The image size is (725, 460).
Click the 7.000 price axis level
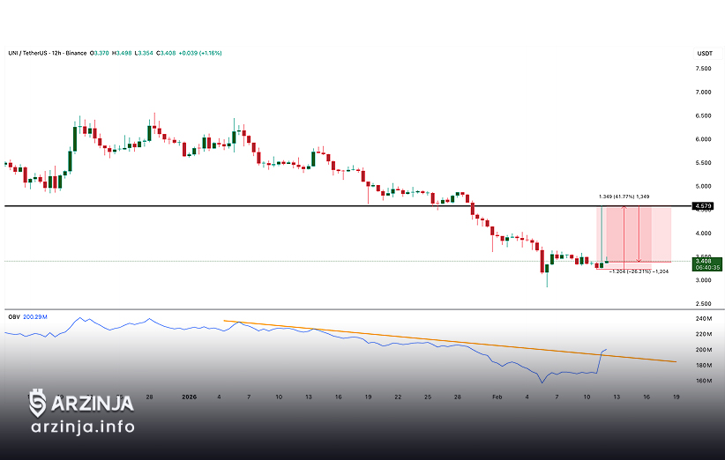(704, 93)
